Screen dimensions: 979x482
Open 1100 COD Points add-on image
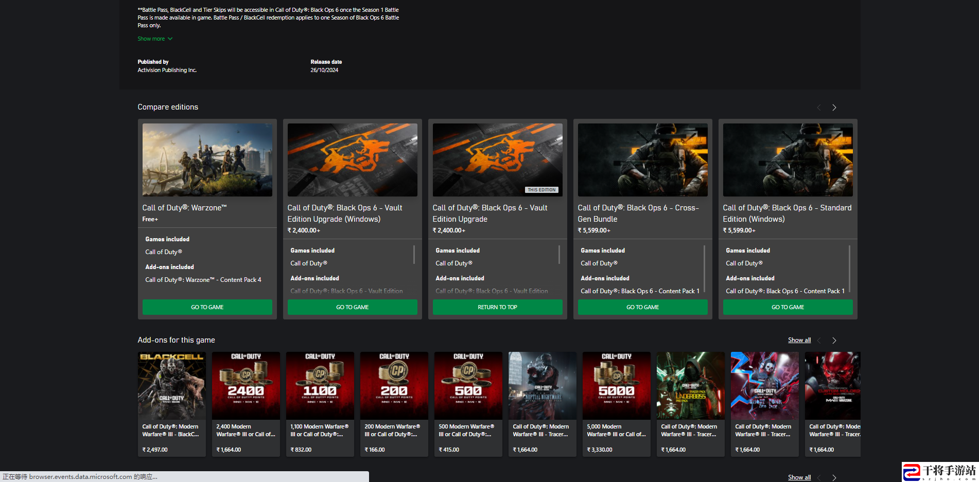320,386
